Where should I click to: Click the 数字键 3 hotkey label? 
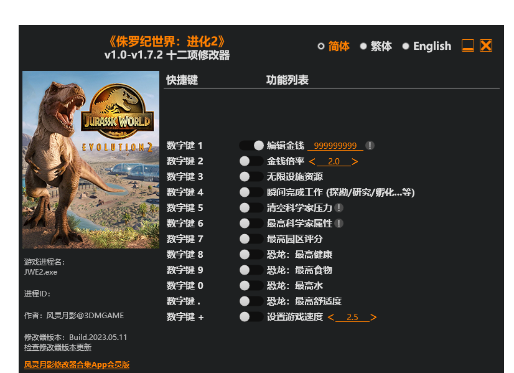click(185, 176)
